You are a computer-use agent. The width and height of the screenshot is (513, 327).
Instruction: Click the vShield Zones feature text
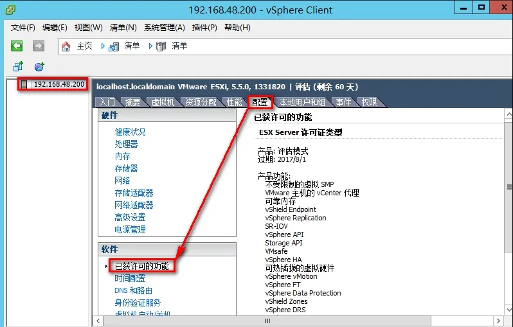pos(286,301)
